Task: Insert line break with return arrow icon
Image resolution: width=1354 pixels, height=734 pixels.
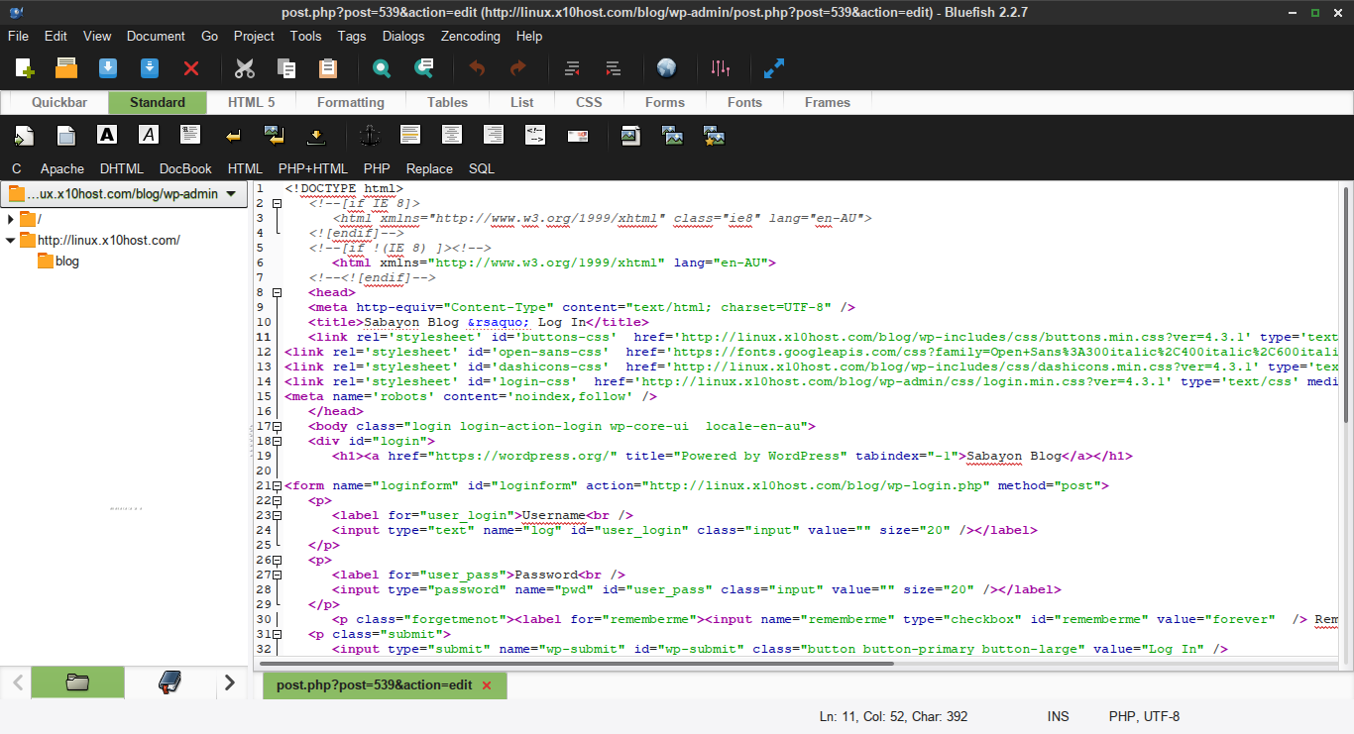Action: coord(233,136)
